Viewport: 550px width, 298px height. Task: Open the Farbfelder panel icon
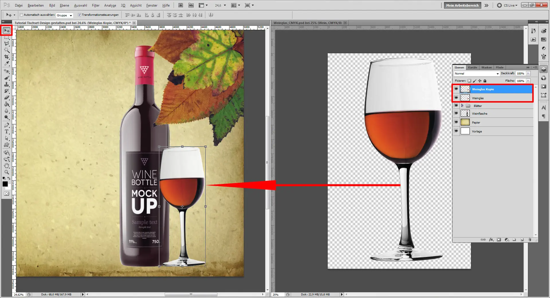pyautogui.click(x=543, y=39)
